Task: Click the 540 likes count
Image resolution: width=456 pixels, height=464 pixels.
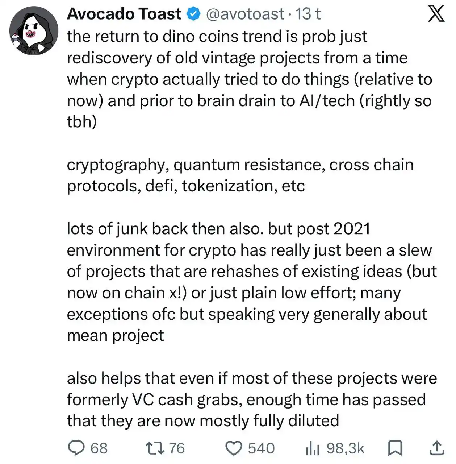Action: [x=261, y=448]
